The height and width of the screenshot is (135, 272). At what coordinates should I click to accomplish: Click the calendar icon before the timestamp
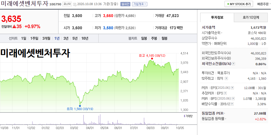coord(75,4)
